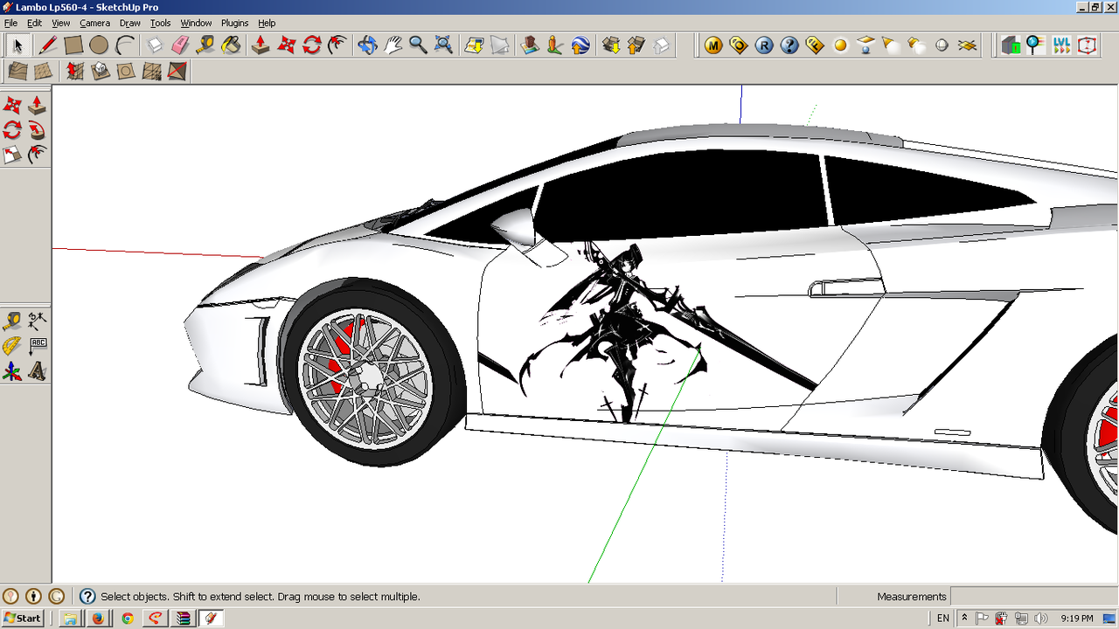Click the orange sphere light icon

click(841, 45)
